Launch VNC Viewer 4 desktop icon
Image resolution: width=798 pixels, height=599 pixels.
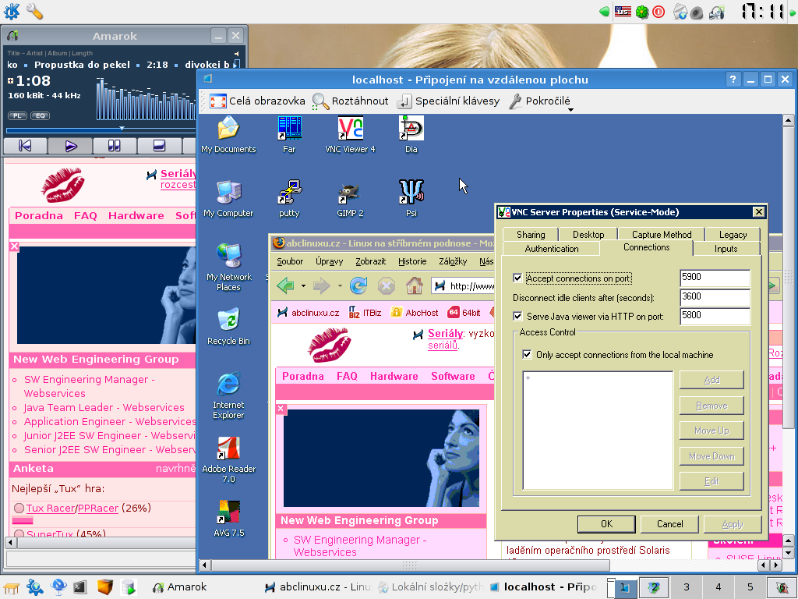click(350, 134)
